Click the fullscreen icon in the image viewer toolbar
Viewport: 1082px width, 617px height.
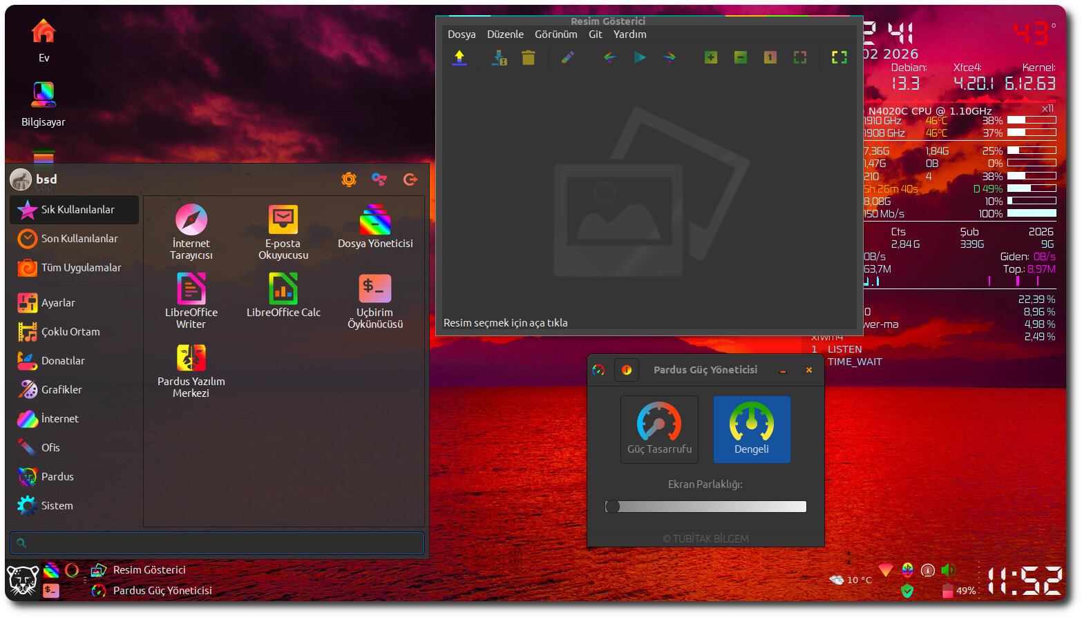click(839, 58)
